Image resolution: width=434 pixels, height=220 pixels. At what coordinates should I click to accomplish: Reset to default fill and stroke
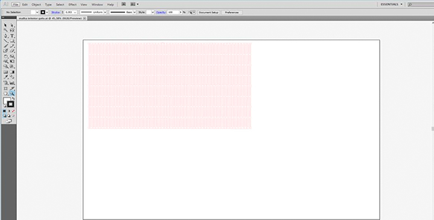[5, 106]
